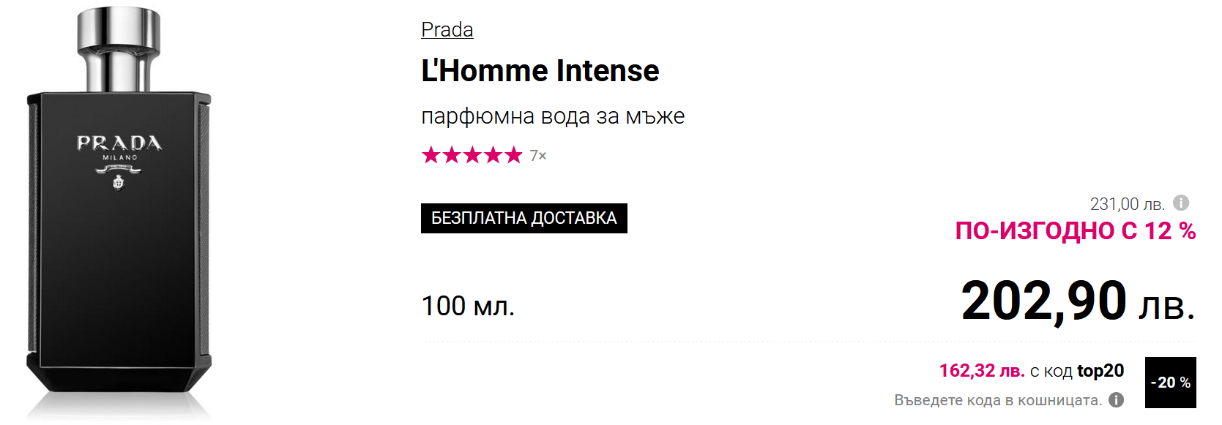This screenshot has width=1222, height=425.
Task: Open the Prada brand link
Action: point(447,30)
